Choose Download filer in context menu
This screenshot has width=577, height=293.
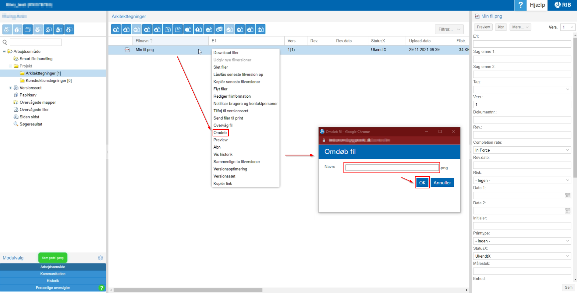[226, 53]
